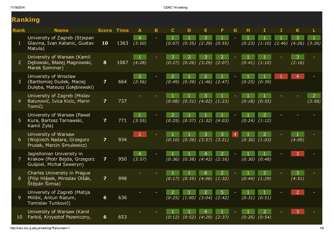
Task: Click green problem E cell showing 6 for Charles University
Action: (205, 173)
